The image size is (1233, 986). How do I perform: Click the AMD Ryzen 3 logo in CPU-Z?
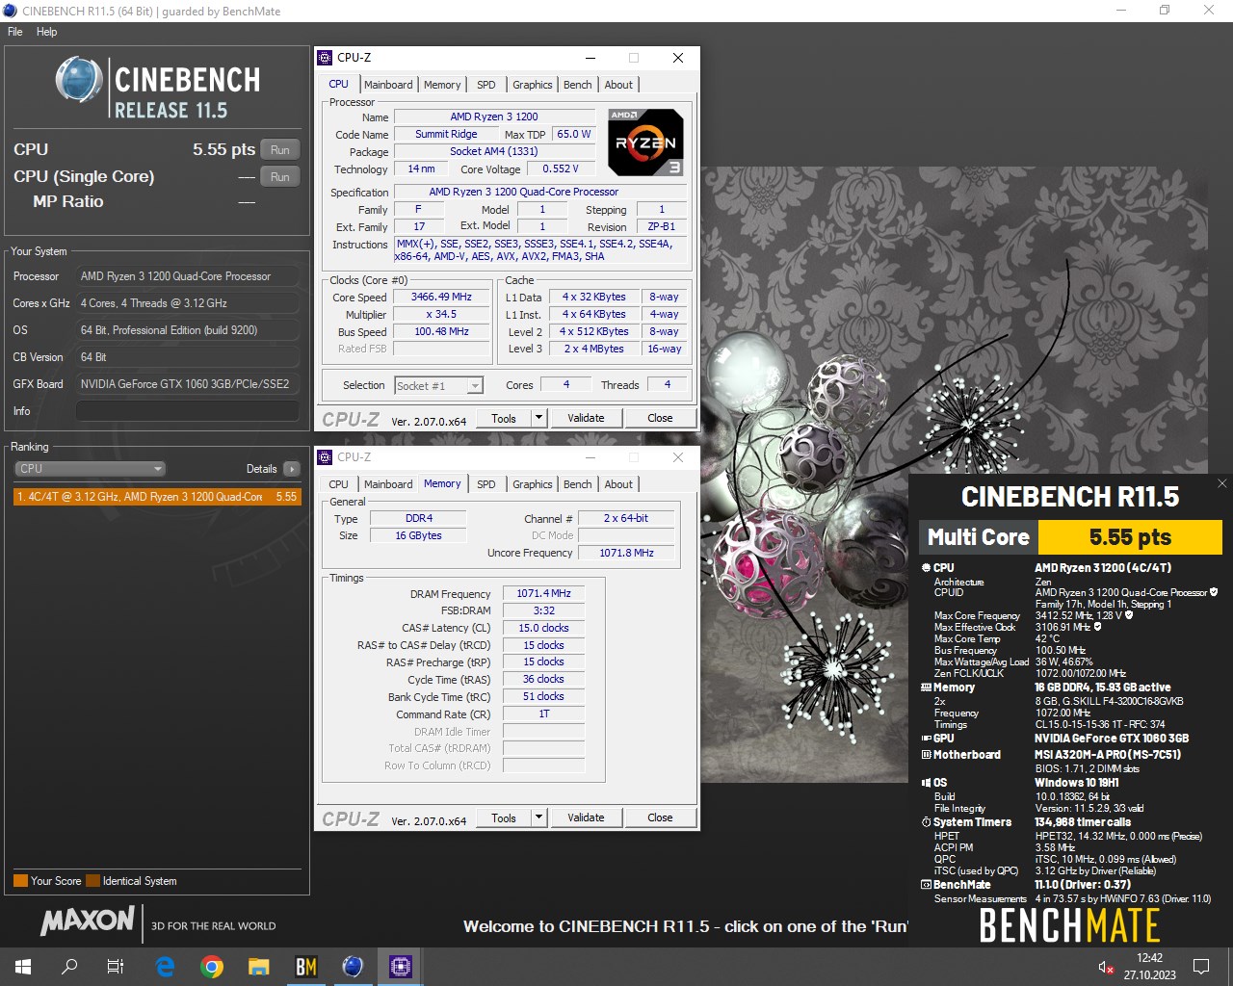click(645, 143)
